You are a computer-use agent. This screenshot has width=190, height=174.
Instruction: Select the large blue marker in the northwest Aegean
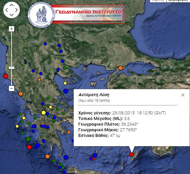pos(65,91)
